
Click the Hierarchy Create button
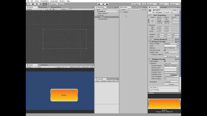(x=98, y=9)
